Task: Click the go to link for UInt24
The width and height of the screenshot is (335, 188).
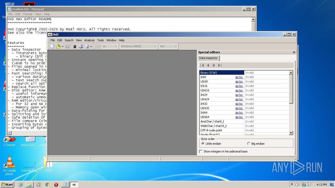Action: (x=239, y=99)
